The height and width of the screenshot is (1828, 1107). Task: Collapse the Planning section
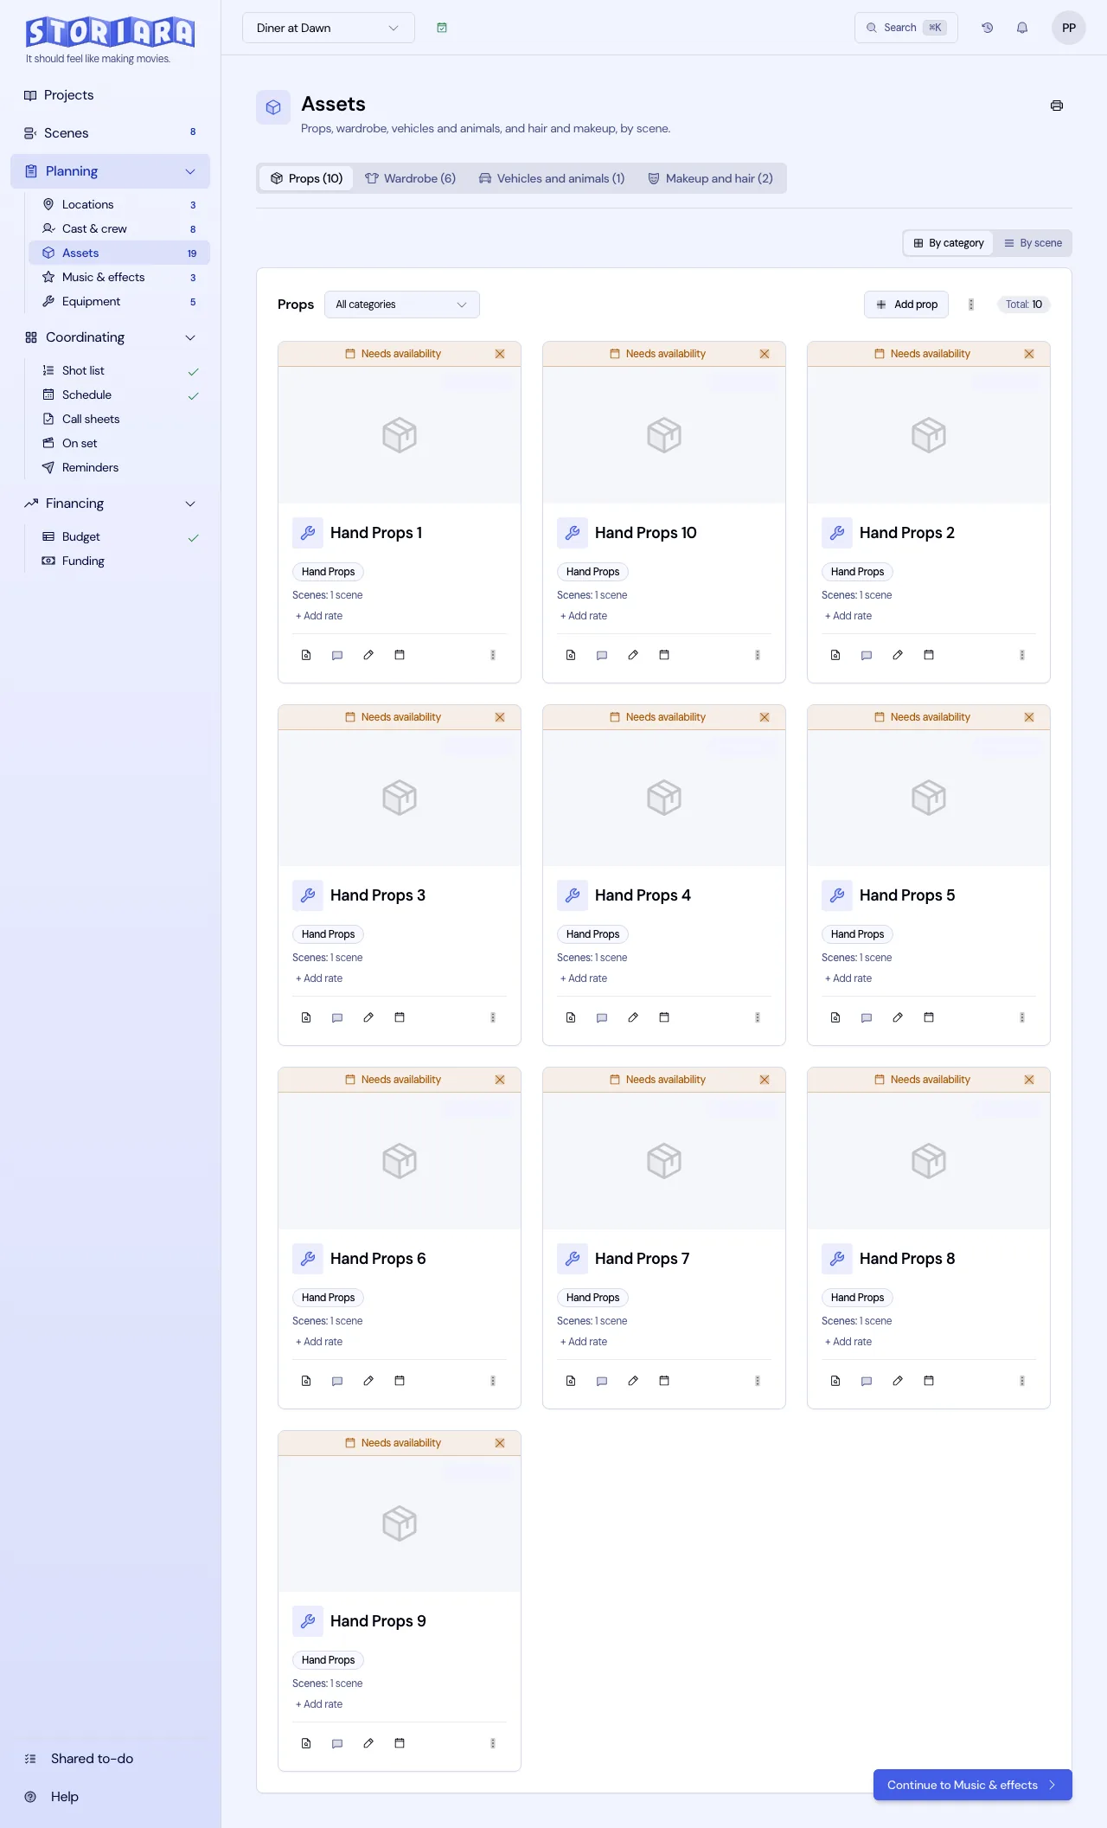click(x=111, y=171)
